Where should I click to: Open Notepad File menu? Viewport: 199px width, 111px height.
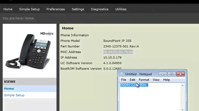123,80
